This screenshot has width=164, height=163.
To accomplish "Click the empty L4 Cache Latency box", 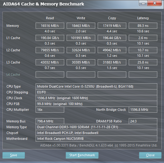I will click(143, 74).
